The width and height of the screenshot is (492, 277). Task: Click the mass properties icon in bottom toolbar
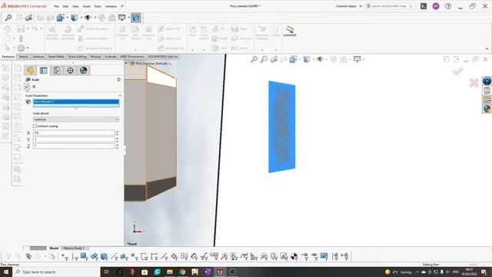294,256
